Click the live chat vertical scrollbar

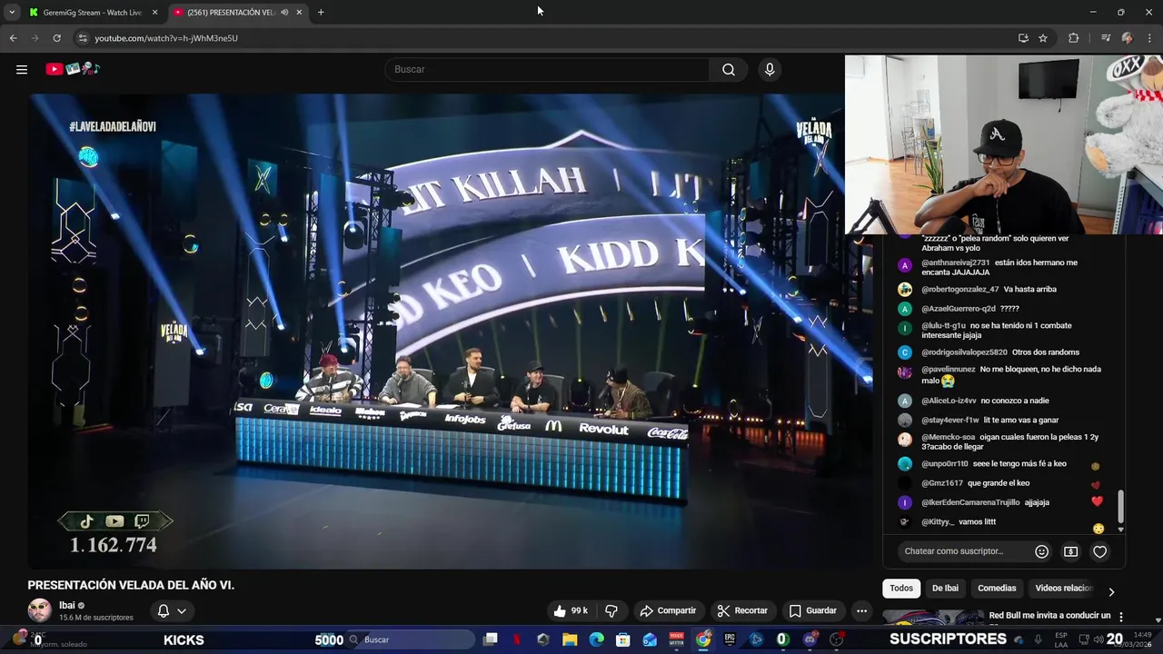pyautogui.click(x=1120, y=506)
